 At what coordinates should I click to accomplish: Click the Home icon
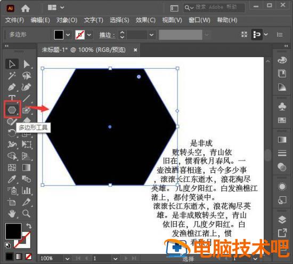pos(26,8)
